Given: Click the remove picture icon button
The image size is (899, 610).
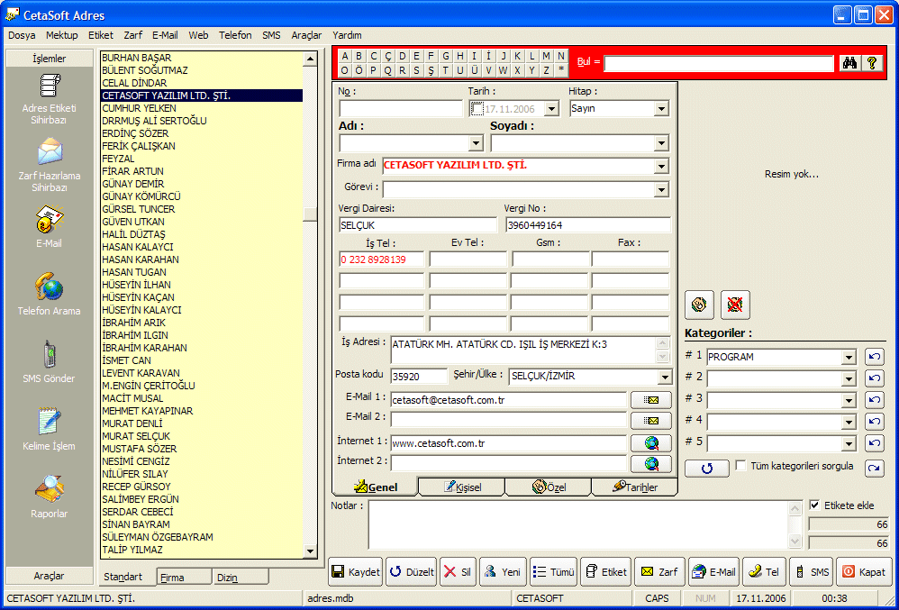Looking at the screenshot, I should click(x=735, y=305).
